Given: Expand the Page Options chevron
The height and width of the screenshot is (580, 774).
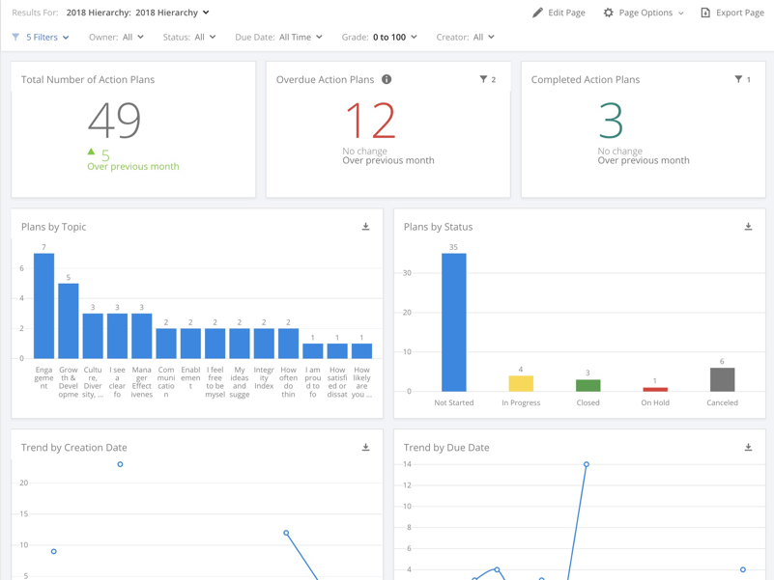Looking at the screenshot, I should [681, 14].
